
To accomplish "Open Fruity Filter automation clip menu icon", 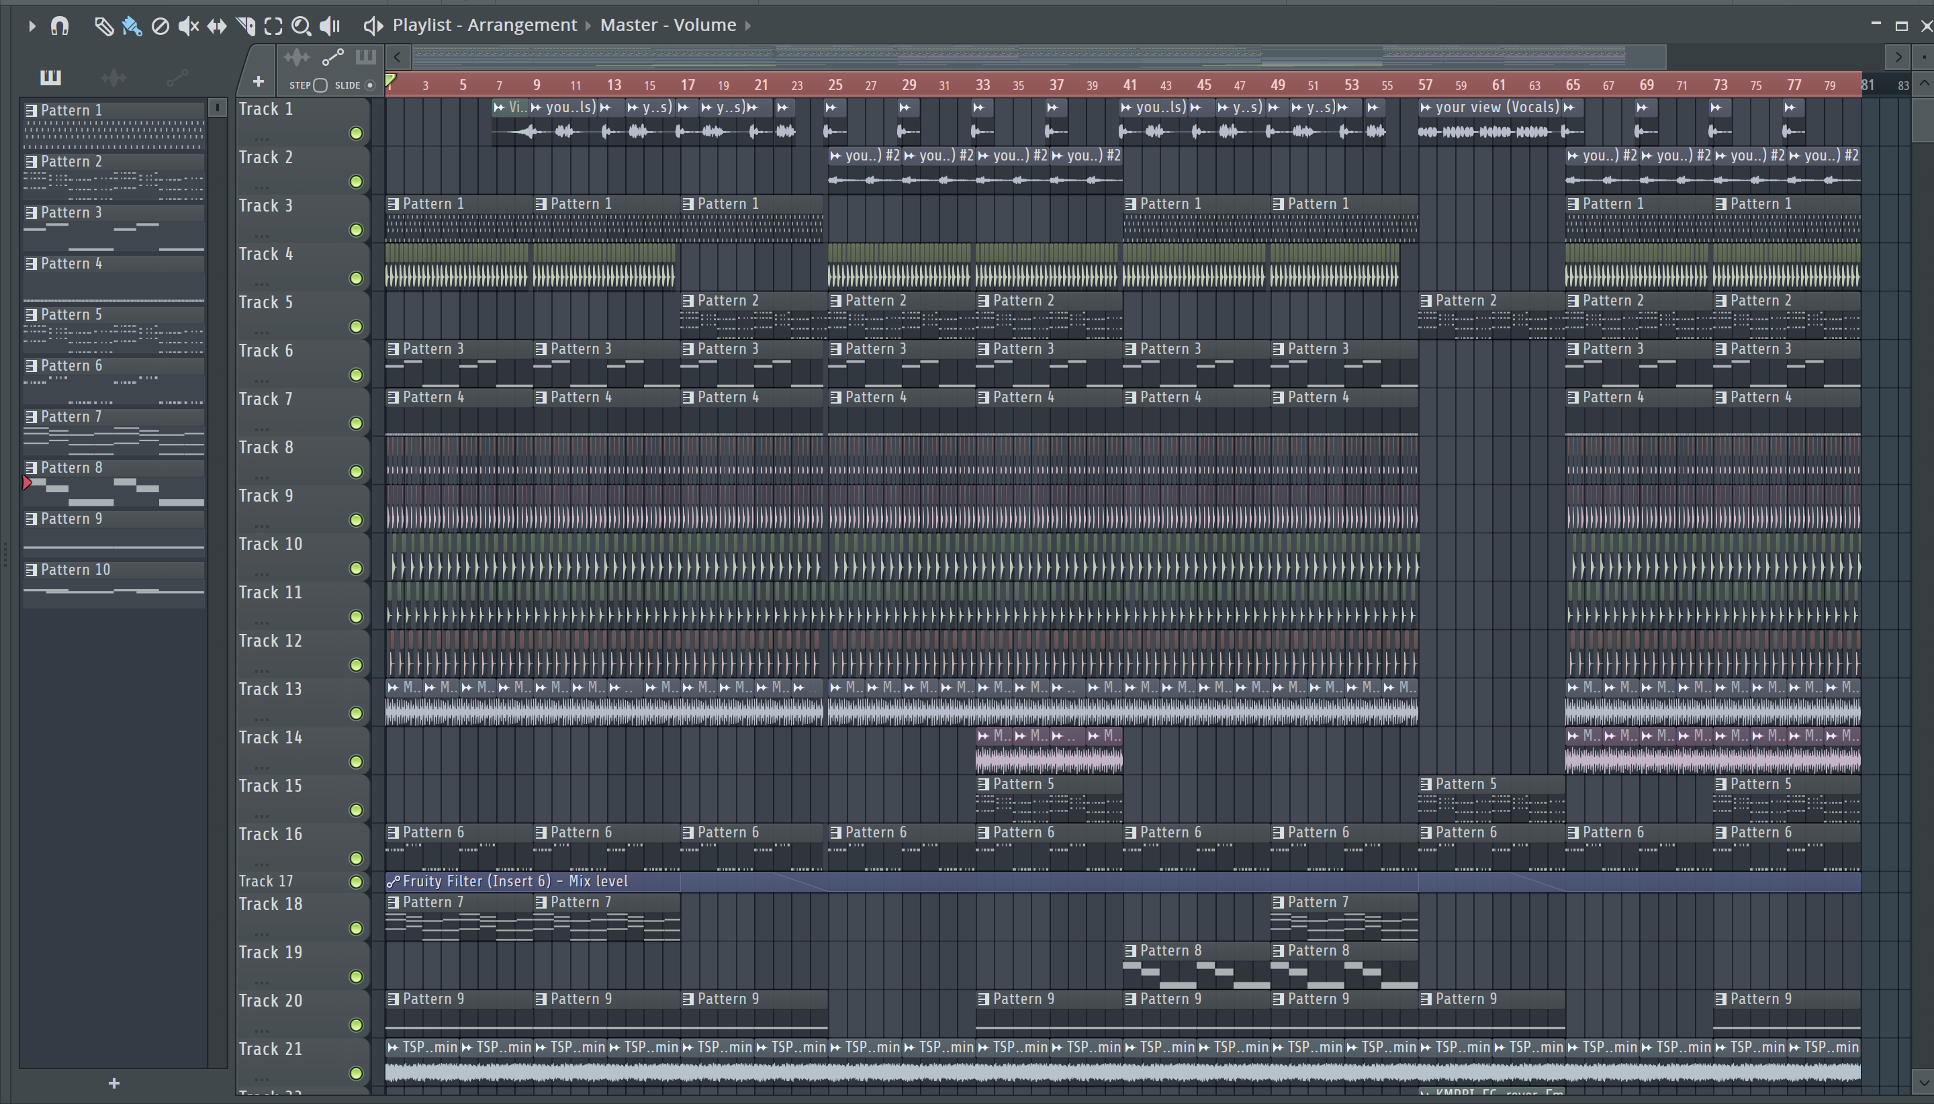I will click(x=393, y=881).
